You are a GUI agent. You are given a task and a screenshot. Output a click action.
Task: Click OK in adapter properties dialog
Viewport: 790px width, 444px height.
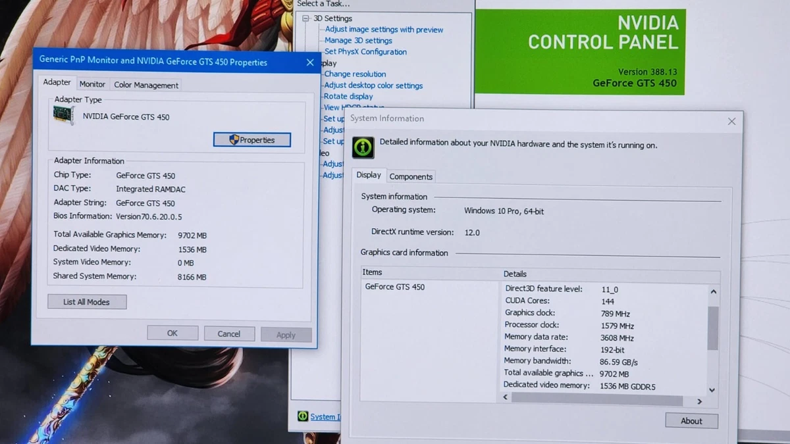[172, 333]
